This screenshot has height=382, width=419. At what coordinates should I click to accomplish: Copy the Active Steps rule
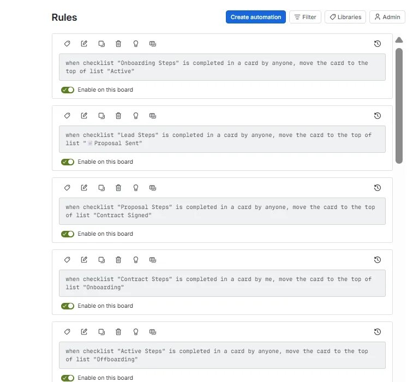coord(101,332)
